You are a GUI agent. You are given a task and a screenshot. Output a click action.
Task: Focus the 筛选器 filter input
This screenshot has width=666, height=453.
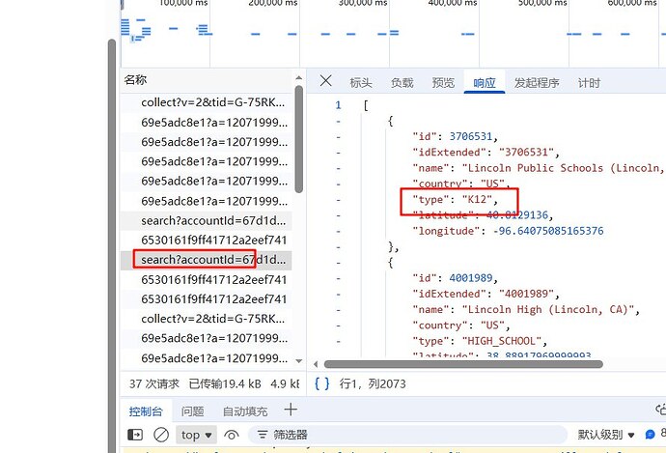point(407,435)
